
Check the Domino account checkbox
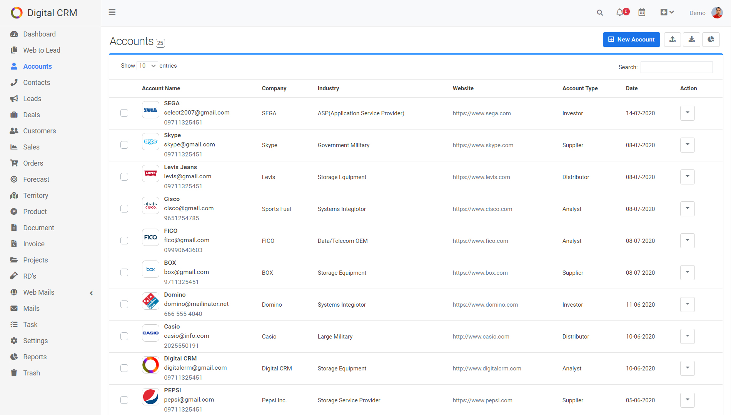pyautogui.click(x=124, y=304)
